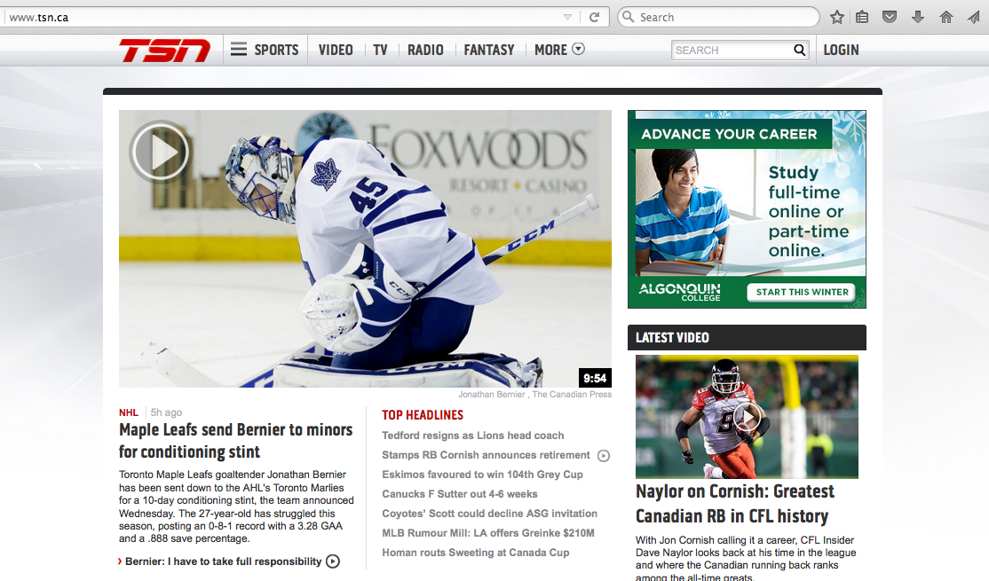Open the bookmarks list icon
Image resolution: width=989 pixels, height=581 pixels.
pyautogui.click(x=862, y=17)
